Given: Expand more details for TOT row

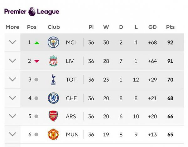Looking at the screenshot, I should click(x=13, y=79).
